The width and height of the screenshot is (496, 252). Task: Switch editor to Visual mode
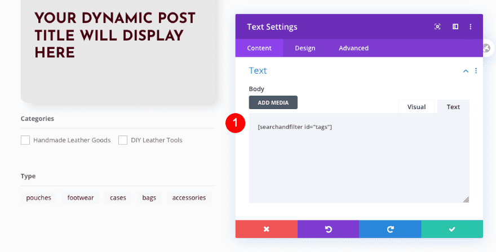(417, 107)
